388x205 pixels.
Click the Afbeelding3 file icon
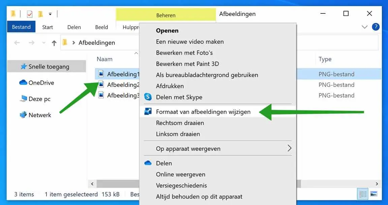[x=101, y=95]
